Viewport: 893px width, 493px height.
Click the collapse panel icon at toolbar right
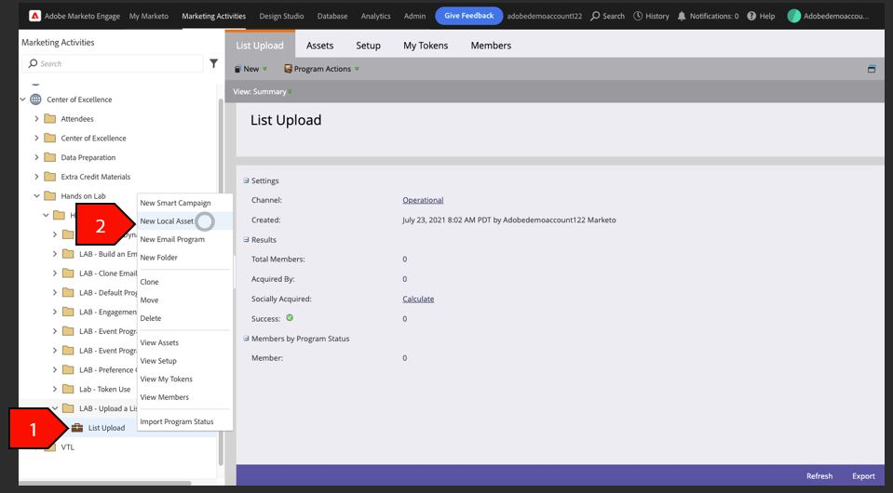click(872, 69)
